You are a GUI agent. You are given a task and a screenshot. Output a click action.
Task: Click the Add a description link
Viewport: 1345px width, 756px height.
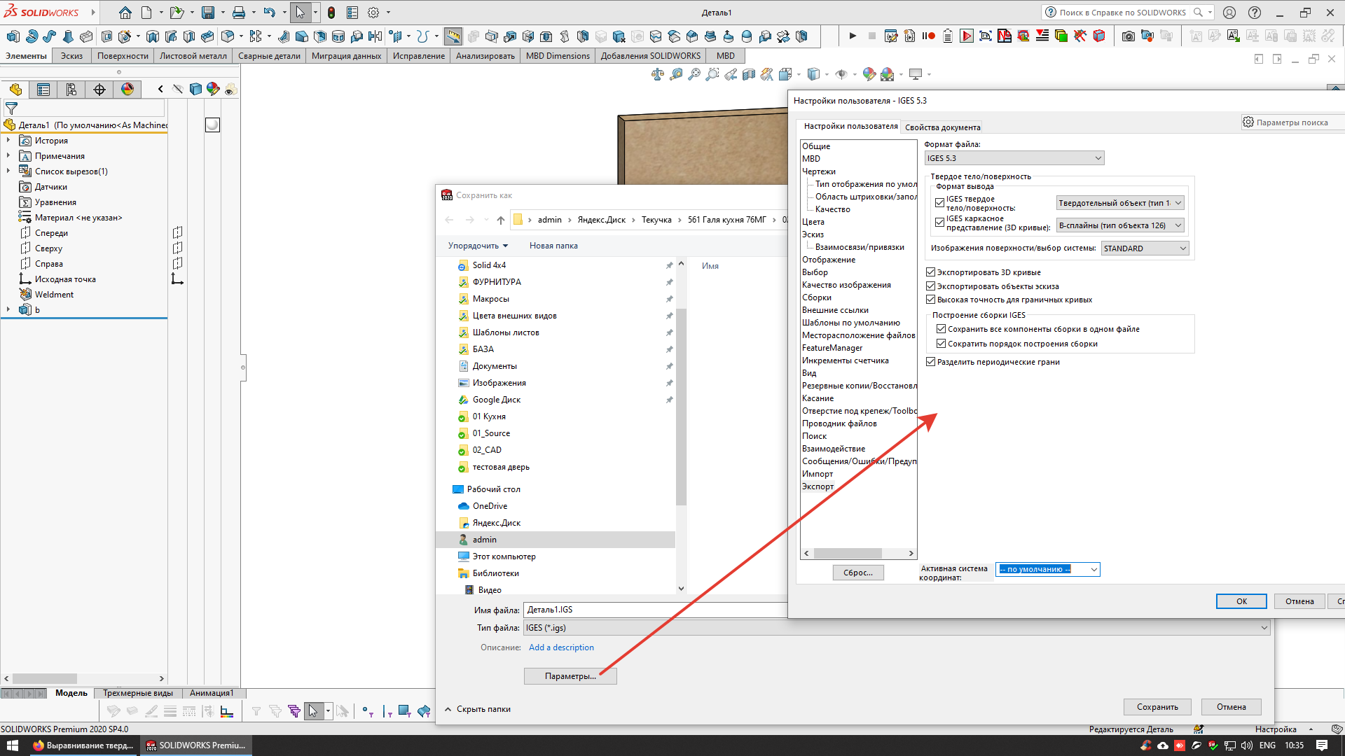[561, 647]
